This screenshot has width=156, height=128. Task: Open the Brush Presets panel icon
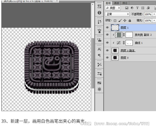[99, 31]
